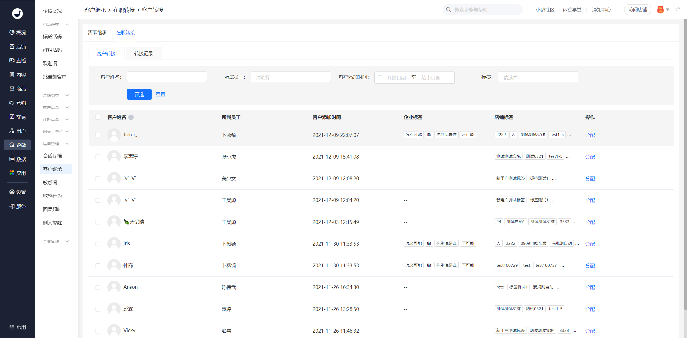Click 分配 for the Joker。 row

tap(590, 135)
